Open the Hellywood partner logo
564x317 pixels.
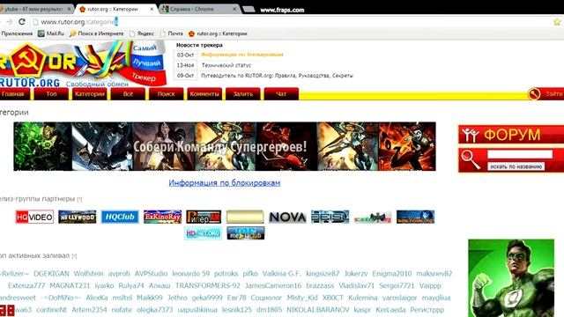(78, 217)
